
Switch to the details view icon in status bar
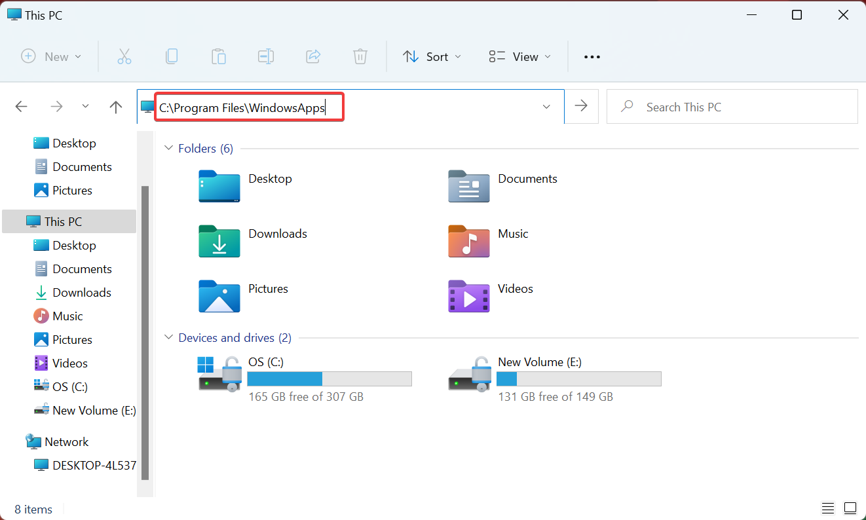(828, 508)
